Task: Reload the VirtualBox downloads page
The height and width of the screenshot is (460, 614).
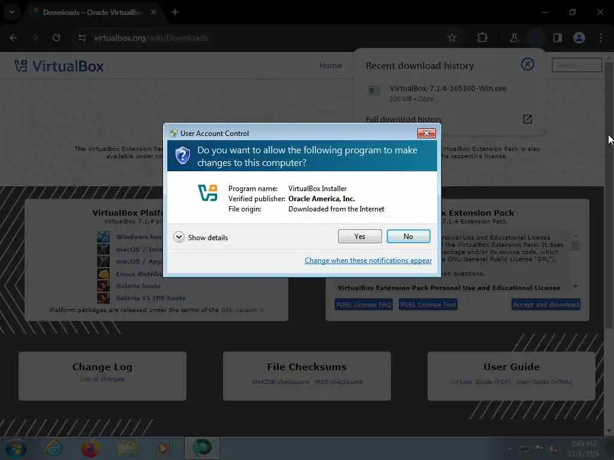Action: [x=56, y=38]
